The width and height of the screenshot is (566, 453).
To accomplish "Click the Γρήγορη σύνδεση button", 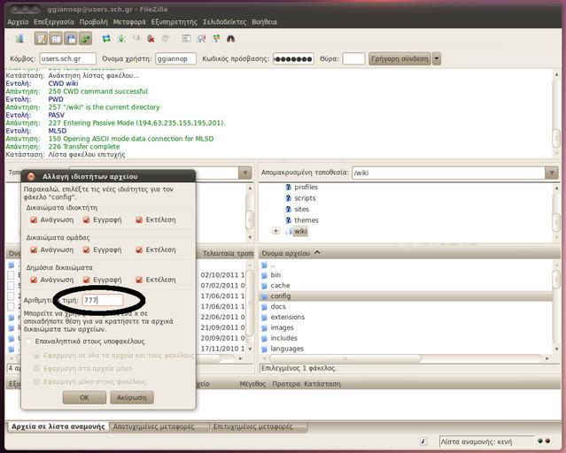I will 399,59.
